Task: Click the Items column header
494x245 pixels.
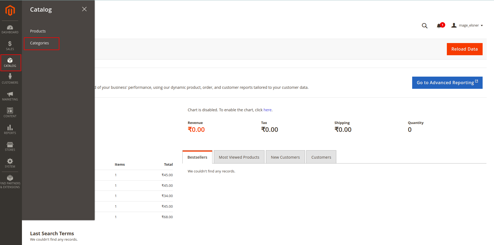Action: point(120,165)
